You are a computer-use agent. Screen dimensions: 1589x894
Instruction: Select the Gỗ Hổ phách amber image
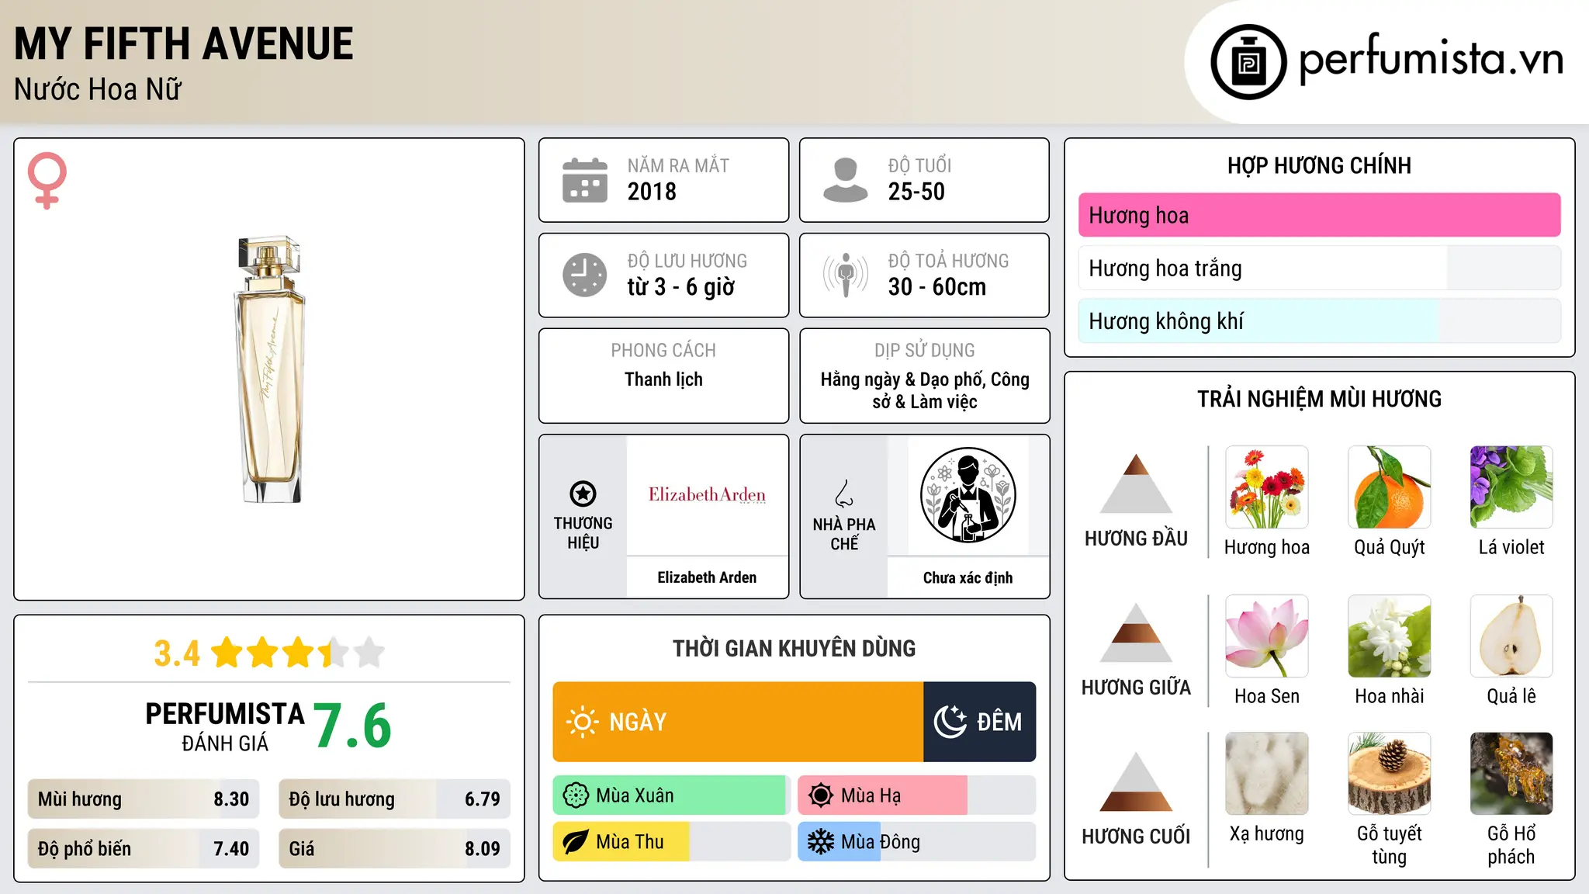pos(1511,774)
